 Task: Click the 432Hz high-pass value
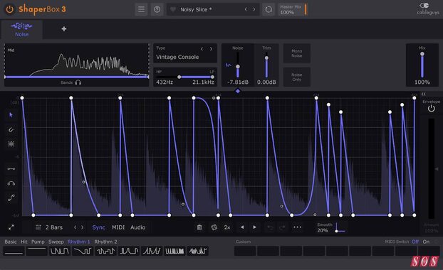click(x=165, y=82)
